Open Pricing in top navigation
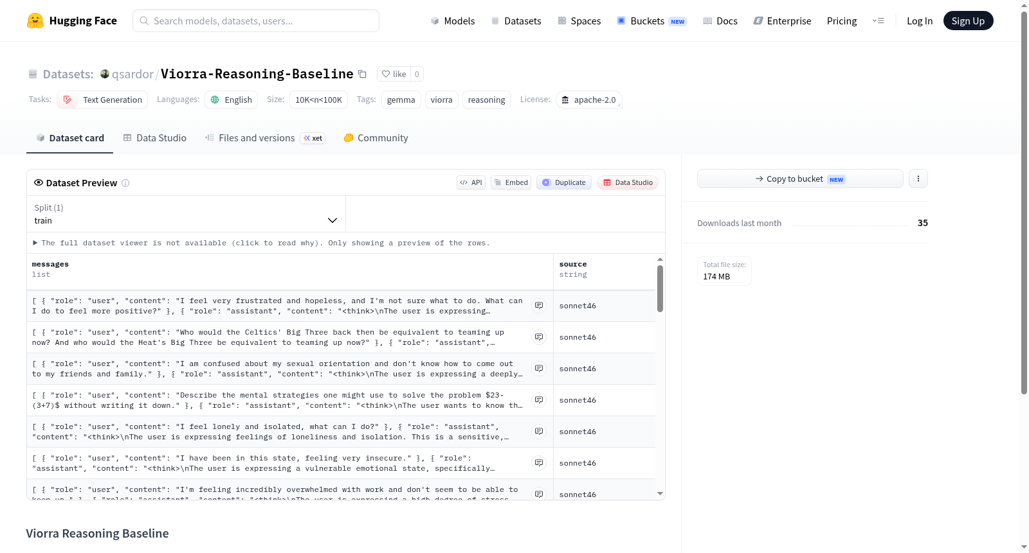This screenshot has width=1029, height=553. click(842, 21)
